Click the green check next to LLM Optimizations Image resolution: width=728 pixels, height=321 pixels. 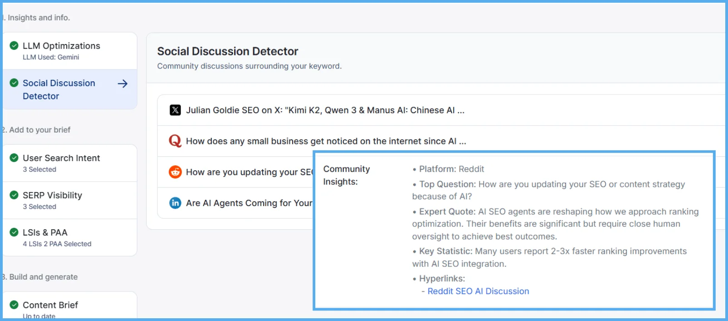point(14,45)
